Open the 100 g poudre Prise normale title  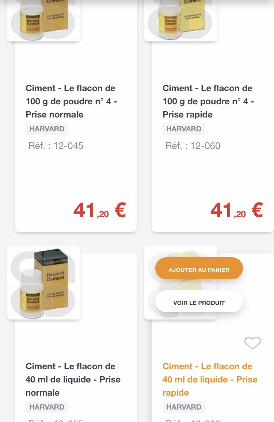[71, 101]
